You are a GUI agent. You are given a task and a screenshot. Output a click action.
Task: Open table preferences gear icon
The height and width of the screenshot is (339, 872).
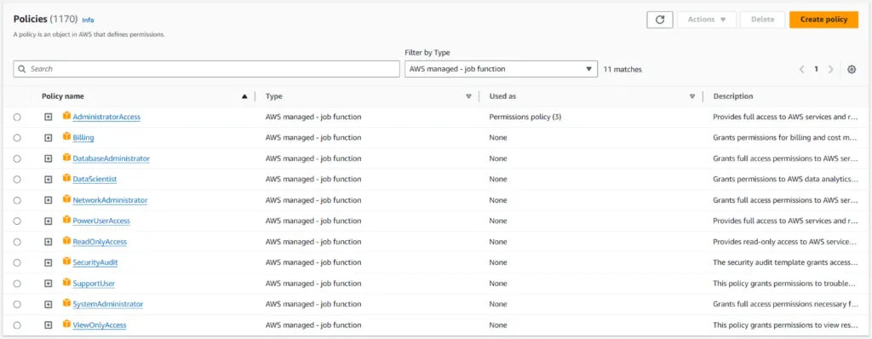852,70
